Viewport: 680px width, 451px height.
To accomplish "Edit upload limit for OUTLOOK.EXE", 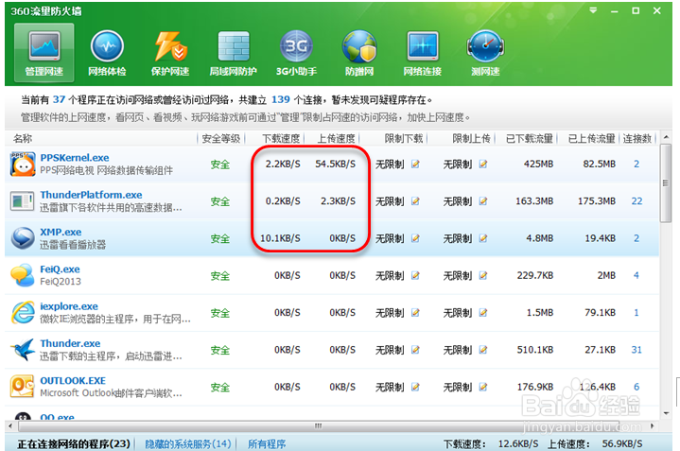I will click(x=483, y=387).
